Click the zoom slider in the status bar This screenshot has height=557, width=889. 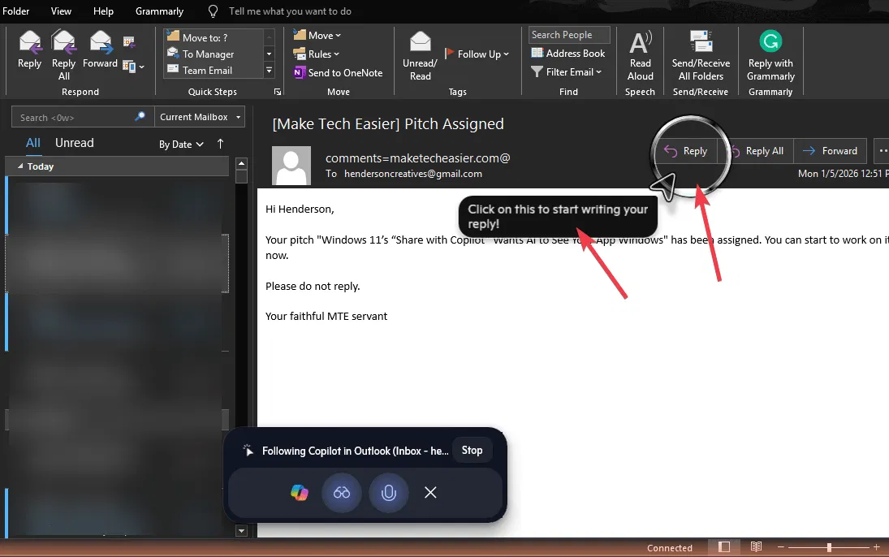click(830, 546)
